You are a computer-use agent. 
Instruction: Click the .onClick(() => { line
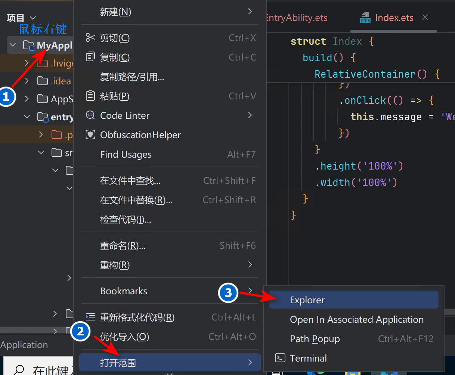[386, 100]
